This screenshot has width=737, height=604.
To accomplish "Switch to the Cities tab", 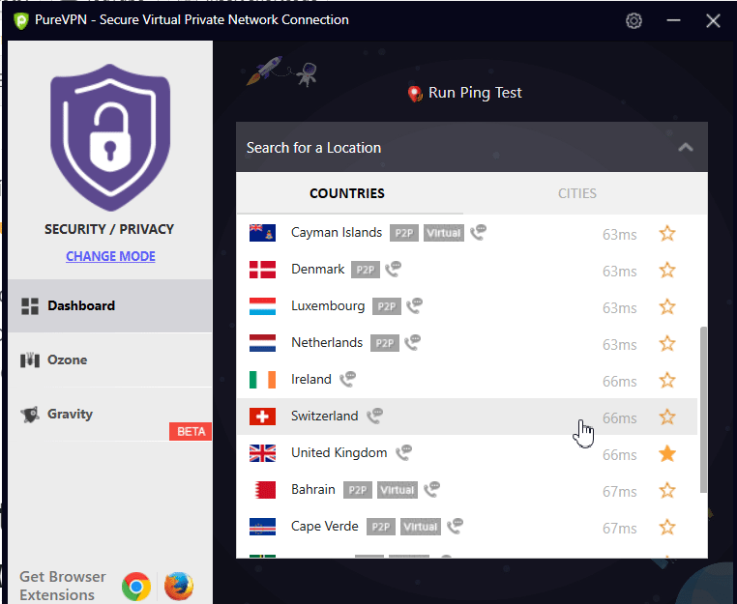I will click(577, 193).
